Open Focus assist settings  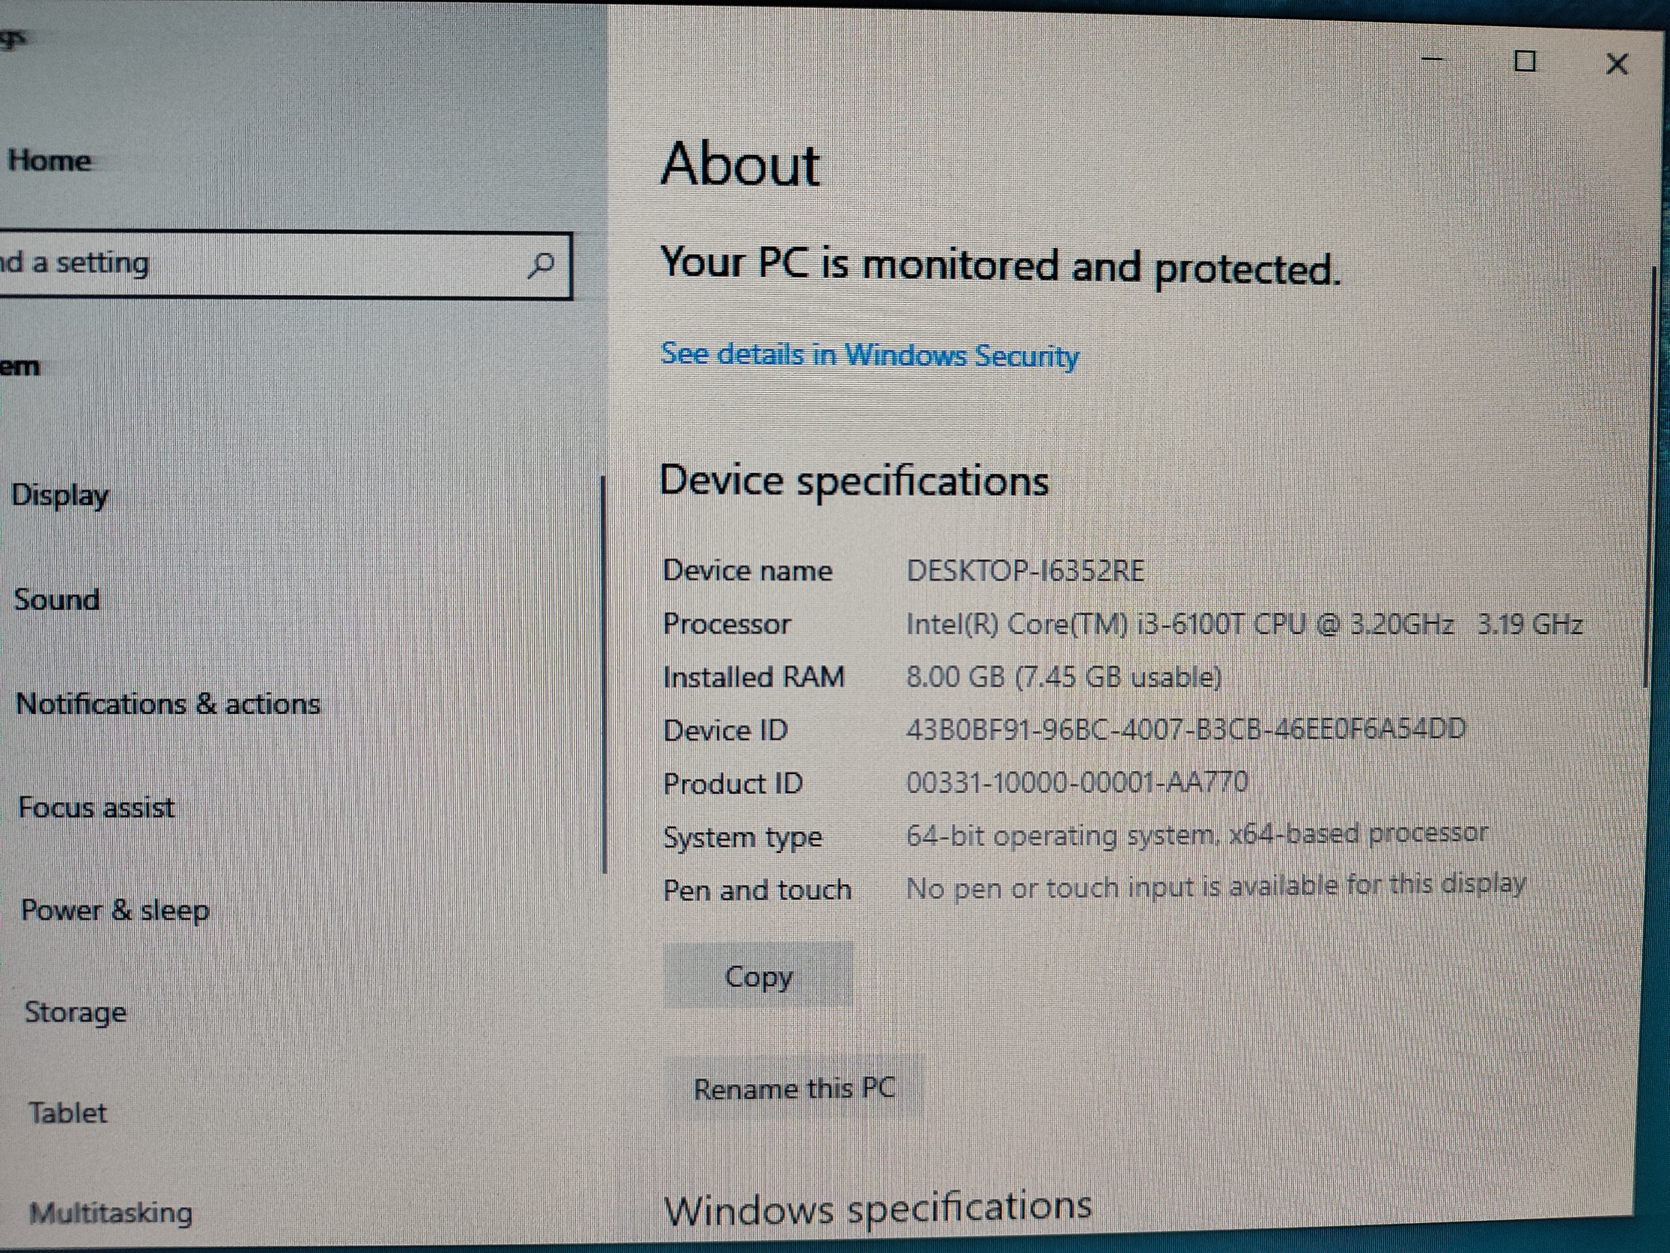pos(96,807)
